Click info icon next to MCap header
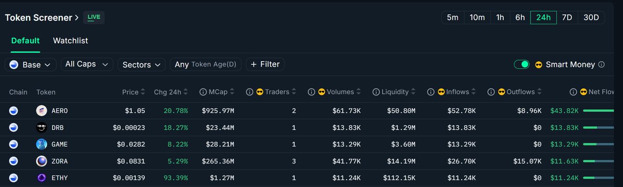623x187 pixels. [203, 92]
